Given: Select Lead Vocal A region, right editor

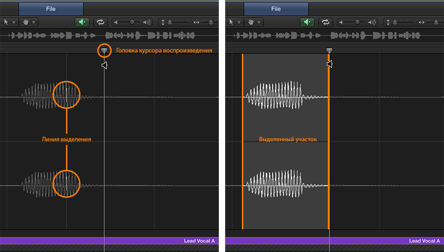Looking at the screenshot, I should [335, 241].
